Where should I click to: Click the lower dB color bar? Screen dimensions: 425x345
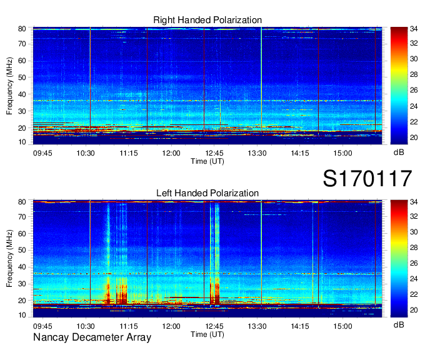pyautogui.click(x=399, y=259)
